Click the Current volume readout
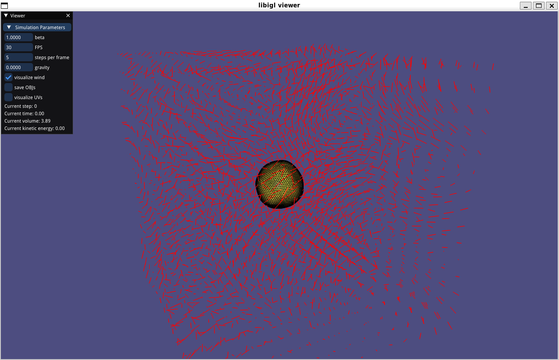Image resolution: width=559 pixels, height=360 pixels. pyautogui.click(x=27, y=121)
